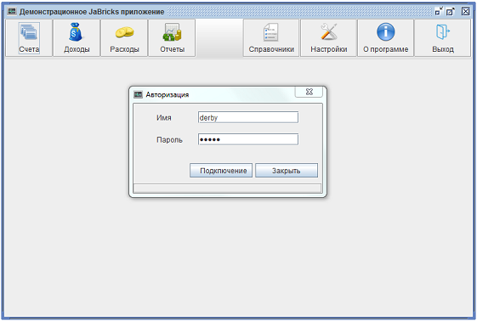Screen dimensions: 477x321
Task: Minimize the main JaBricks window
Action: [x=439, y=12]
